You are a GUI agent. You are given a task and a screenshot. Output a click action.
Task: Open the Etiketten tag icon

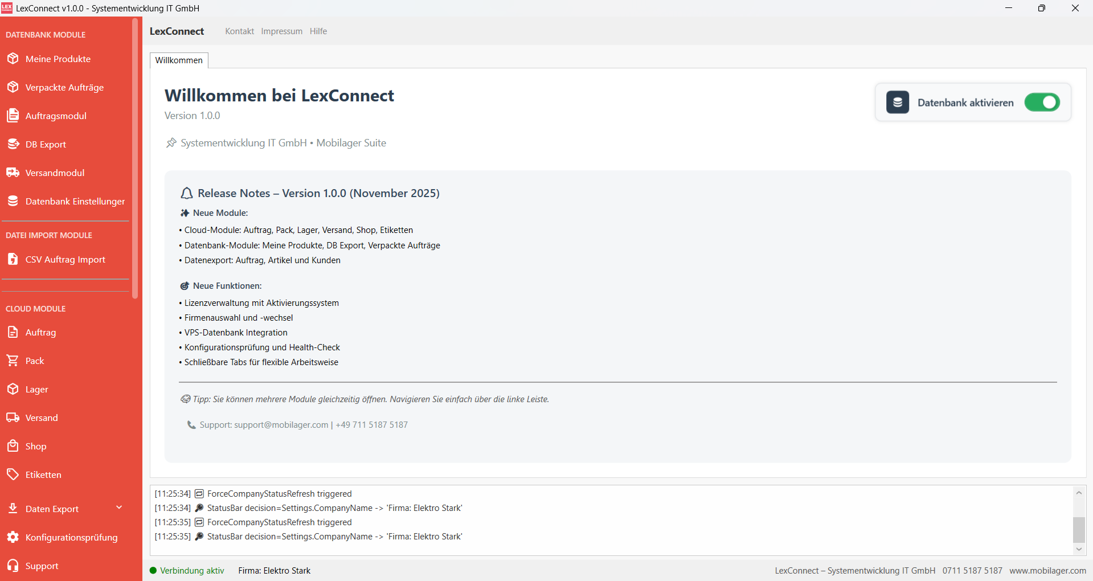coord(13,474)
